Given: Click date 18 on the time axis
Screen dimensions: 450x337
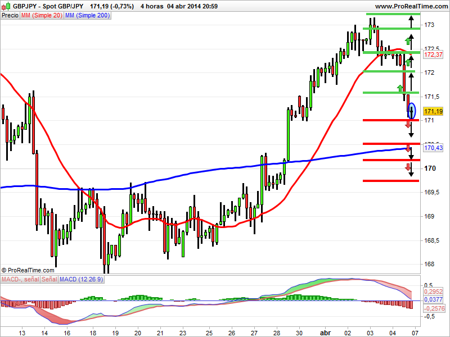Looking at the screenshot, I should pos(93,333).
